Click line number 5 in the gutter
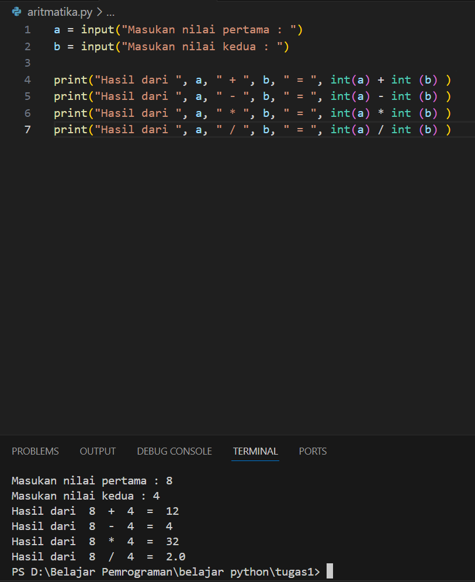This screenshot has width=475, height=582. [x=27, y=96]
